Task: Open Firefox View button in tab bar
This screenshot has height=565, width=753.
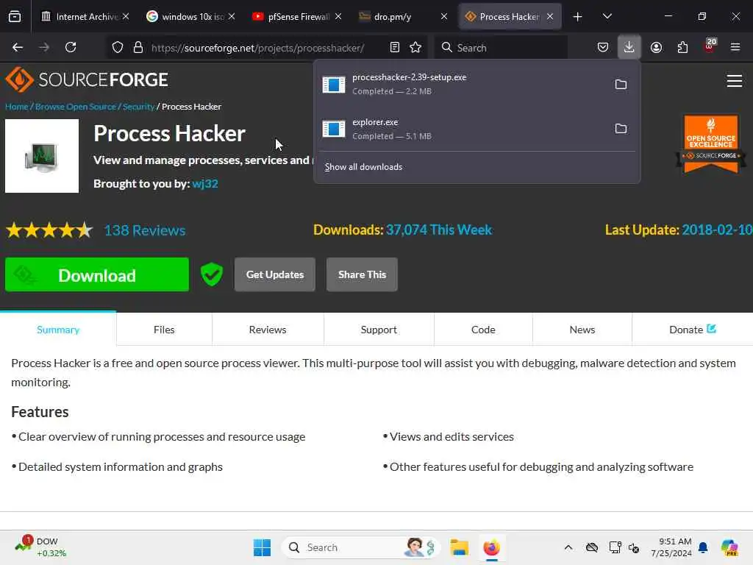Action: pos(15,16)
